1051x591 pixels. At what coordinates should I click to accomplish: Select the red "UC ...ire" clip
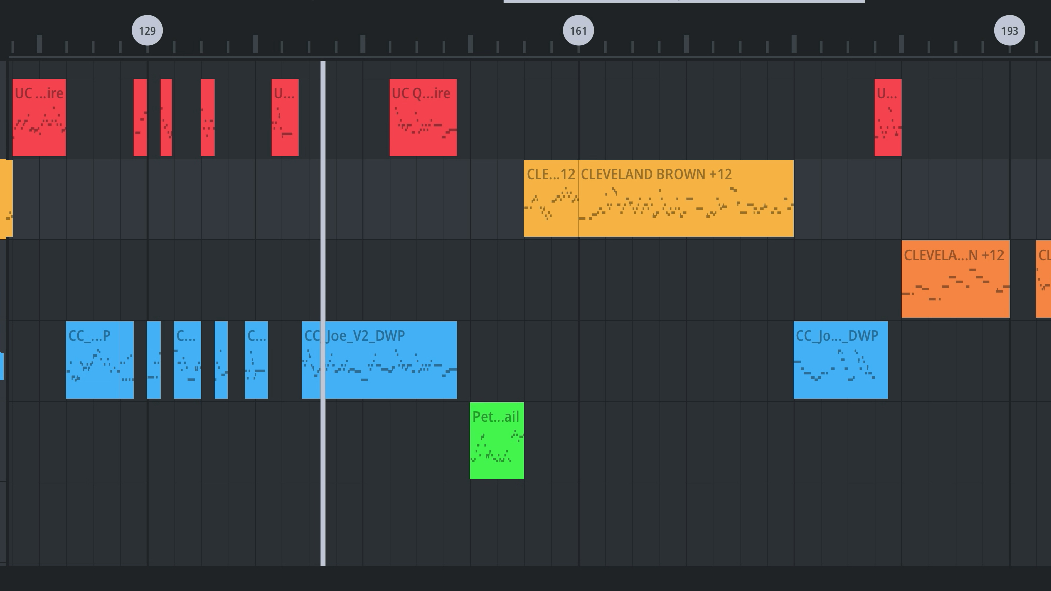(x=39, y=117)
